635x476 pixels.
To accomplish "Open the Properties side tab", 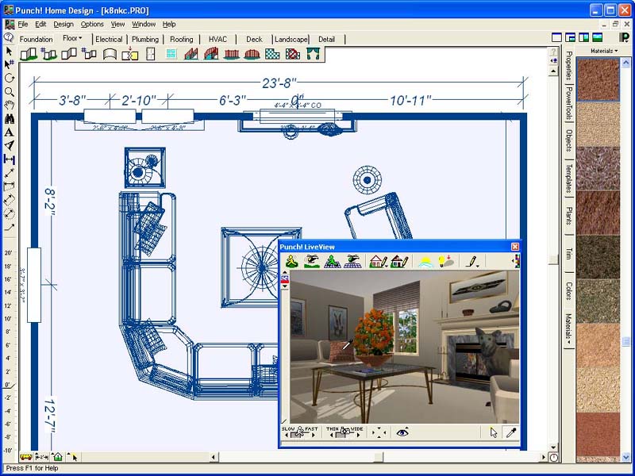I will [x=568, y=66].
